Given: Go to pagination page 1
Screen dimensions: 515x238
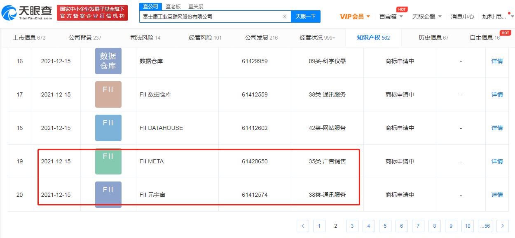Looking at the screenshot, I should [x=319, y=226].
